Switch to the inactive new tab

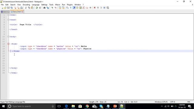pos(5,12)
